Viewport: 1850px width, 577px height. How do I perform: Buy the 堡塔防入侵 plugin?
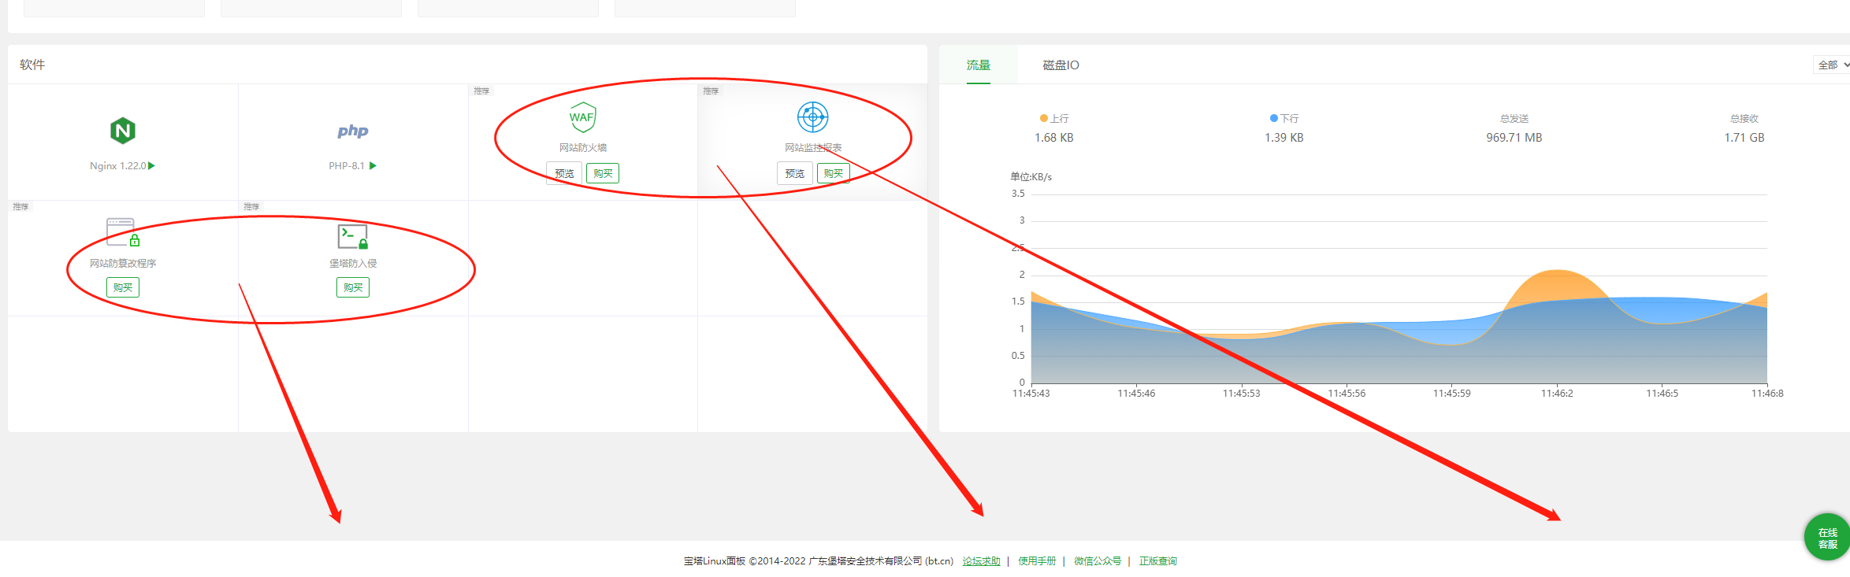pos(353,287)
